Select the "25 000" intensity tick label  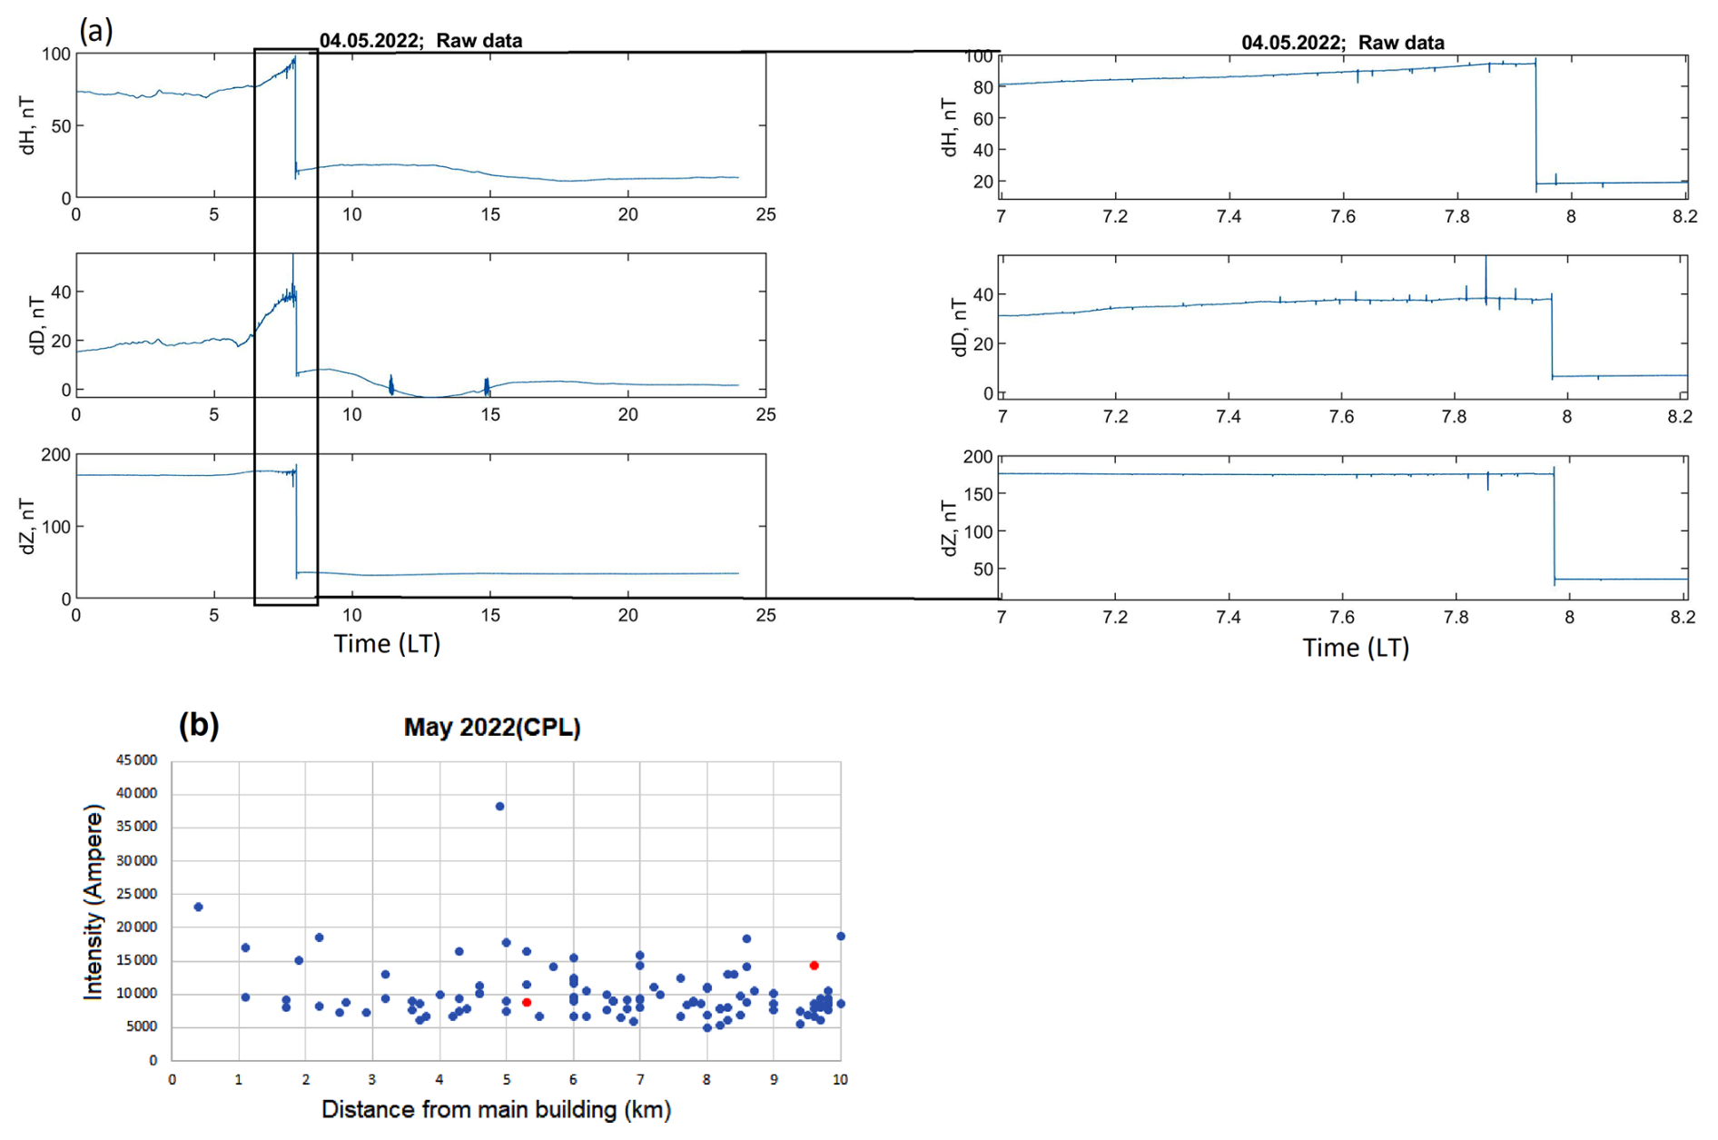pos(136,894)
